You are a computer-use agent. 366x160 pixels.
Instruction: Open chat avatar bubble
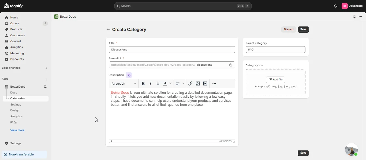pyautogui.click(x=352, y=150)
